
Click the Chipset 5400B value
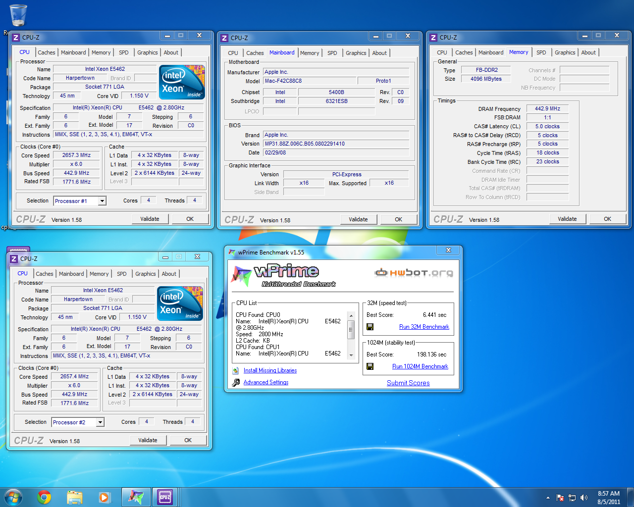point(336,92)
